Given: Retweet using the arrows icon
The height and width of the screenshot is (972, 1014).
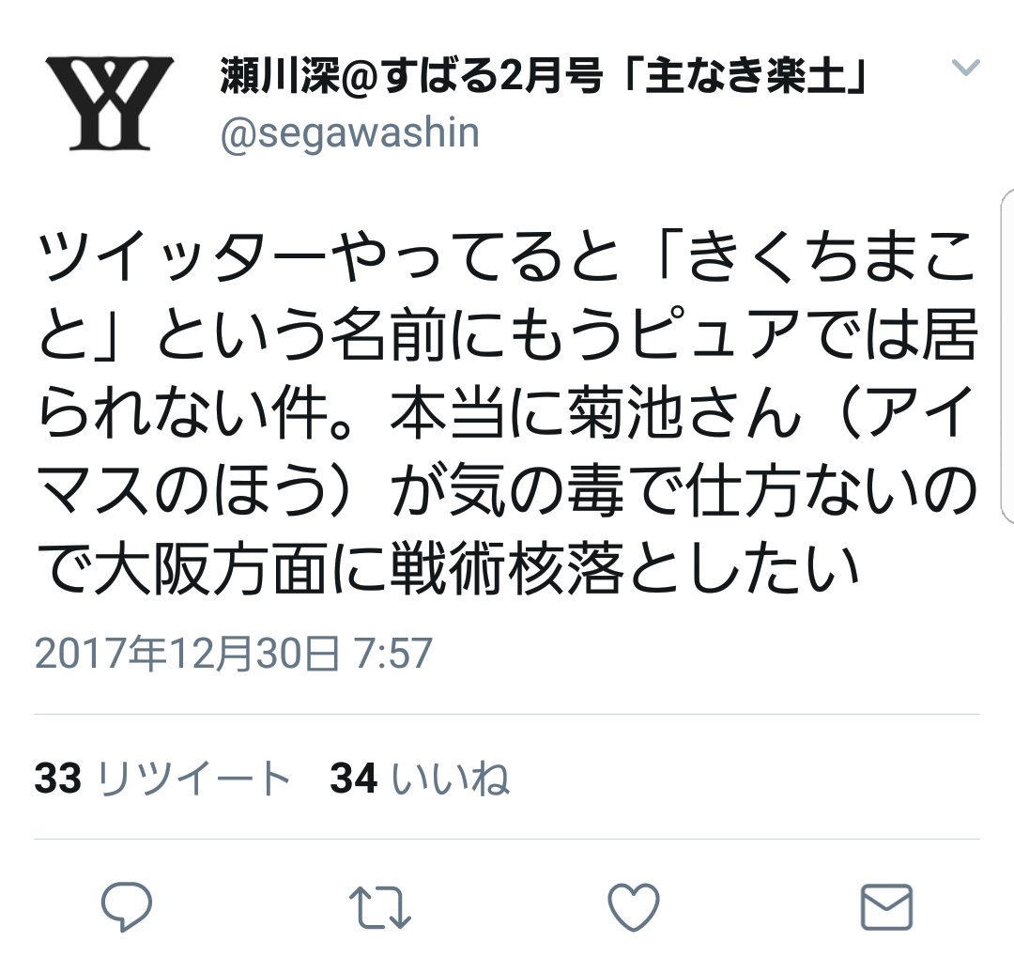Looking at the screenshot, I should pos(379,907).
